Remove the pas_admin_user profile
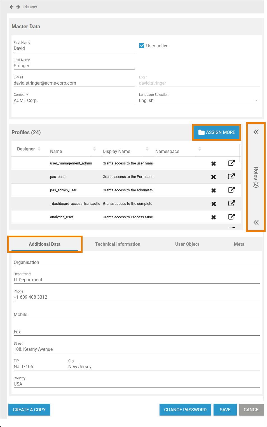Image resolution: width=267 pixels, height=427 pixels. coord(214,190)
